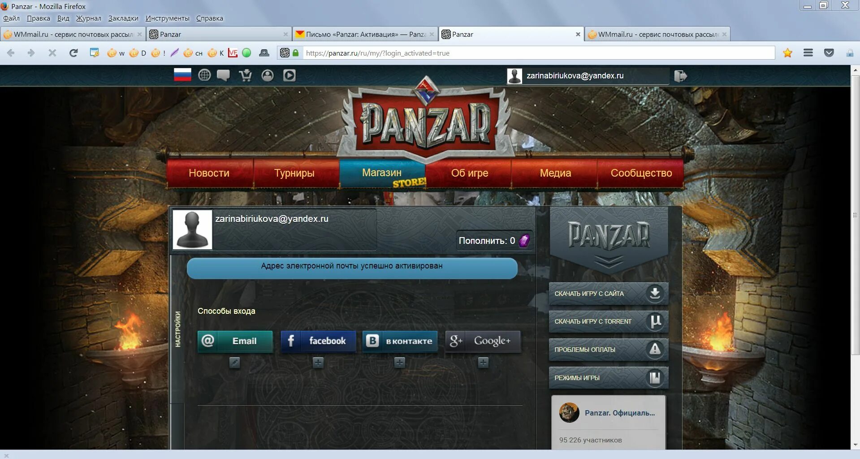This screenshot has width=860, height=459.
Task: Click the green padlock in the address bar
Action: tap(295, 53)
